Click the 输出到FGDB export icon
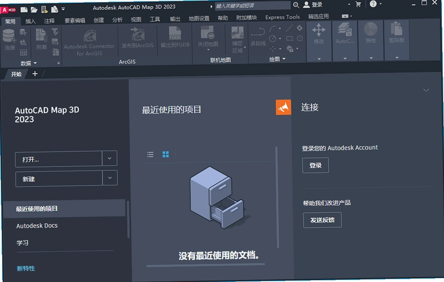 coord(175,34)
